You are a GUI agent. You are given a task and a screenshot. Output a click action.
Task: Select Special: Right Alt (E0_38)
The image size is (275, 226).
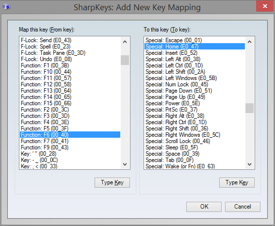[x=194, y=116]
